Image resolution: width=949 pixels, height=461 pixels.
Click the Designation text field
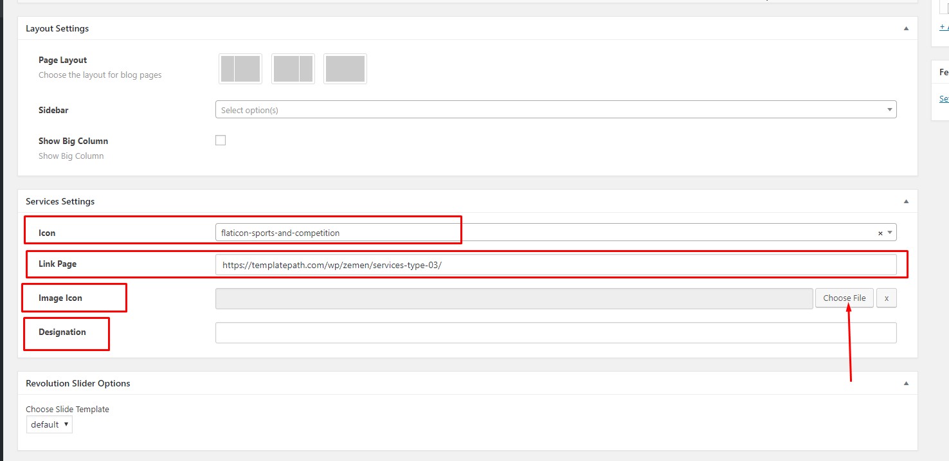pos(556,333)
